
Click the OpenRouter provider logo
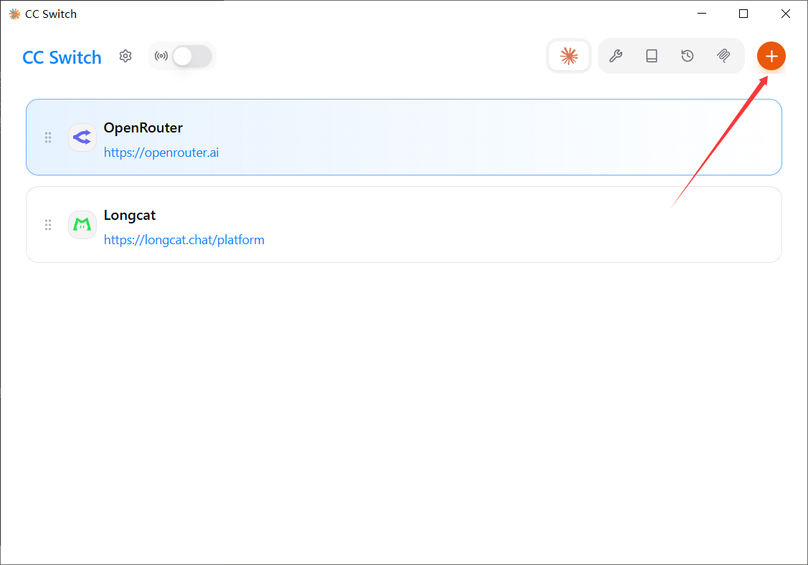[x=82, y=137]
